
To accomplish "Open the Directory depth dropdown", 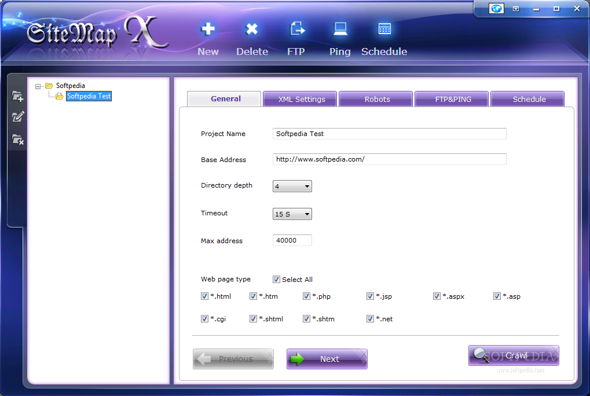I will point(292,186).
